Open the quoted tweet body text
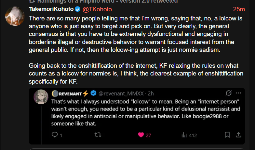Screen dimensions: 255x150 coord(146,113)
